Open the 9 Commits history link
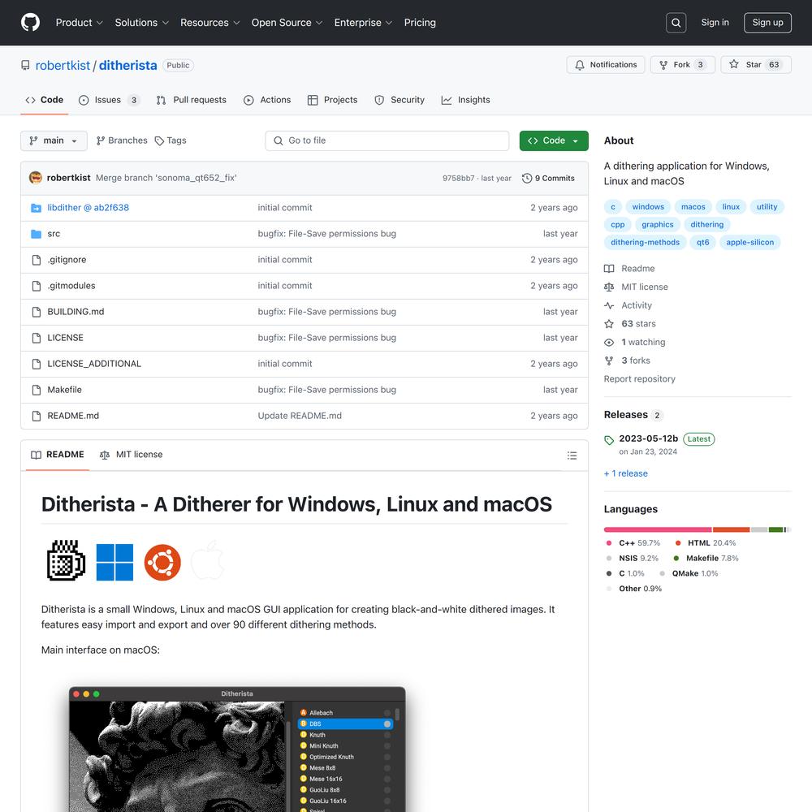The image size is (812, 812). pos(548,178)
